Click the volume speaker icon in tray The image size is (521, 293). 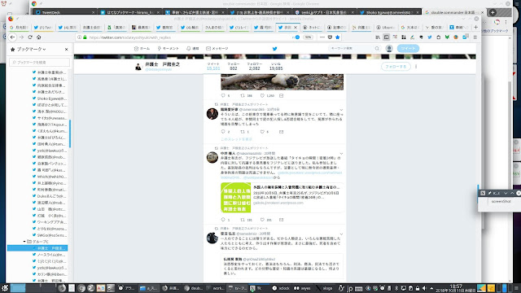424,288
